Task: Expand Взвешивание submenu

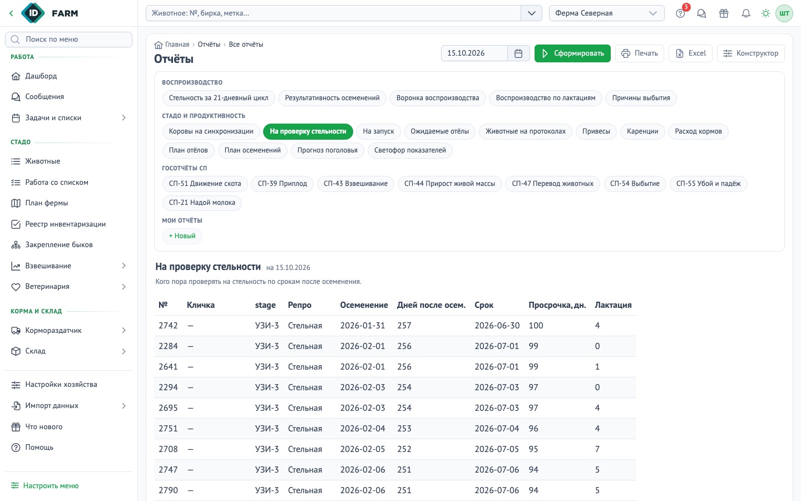Action: 123,266
